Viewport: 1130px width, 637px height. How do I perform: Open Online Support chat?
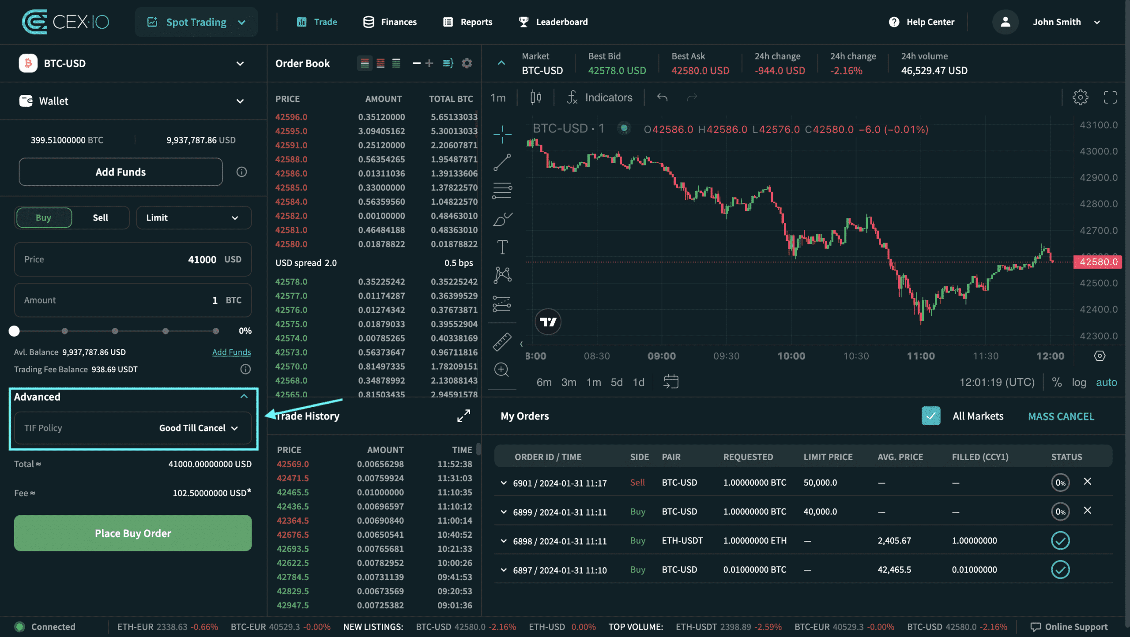1069,626
